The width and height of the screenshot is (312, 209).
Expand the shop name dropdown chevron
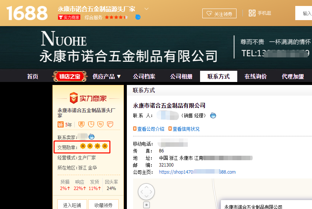point(147,9)
